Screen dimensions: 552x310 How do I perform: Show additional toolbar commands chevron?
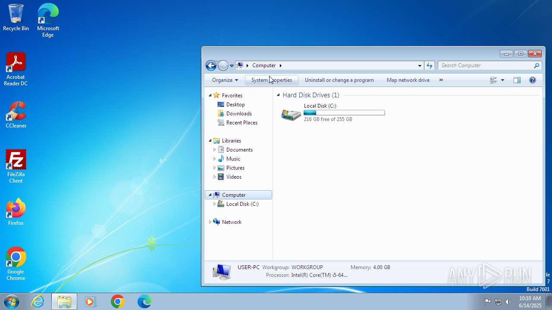(441, 80)
